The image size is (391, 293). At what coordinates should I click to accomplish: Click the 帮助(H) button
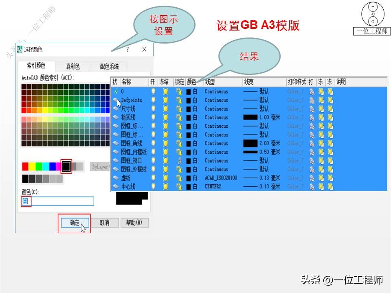[x=134, y=223]
